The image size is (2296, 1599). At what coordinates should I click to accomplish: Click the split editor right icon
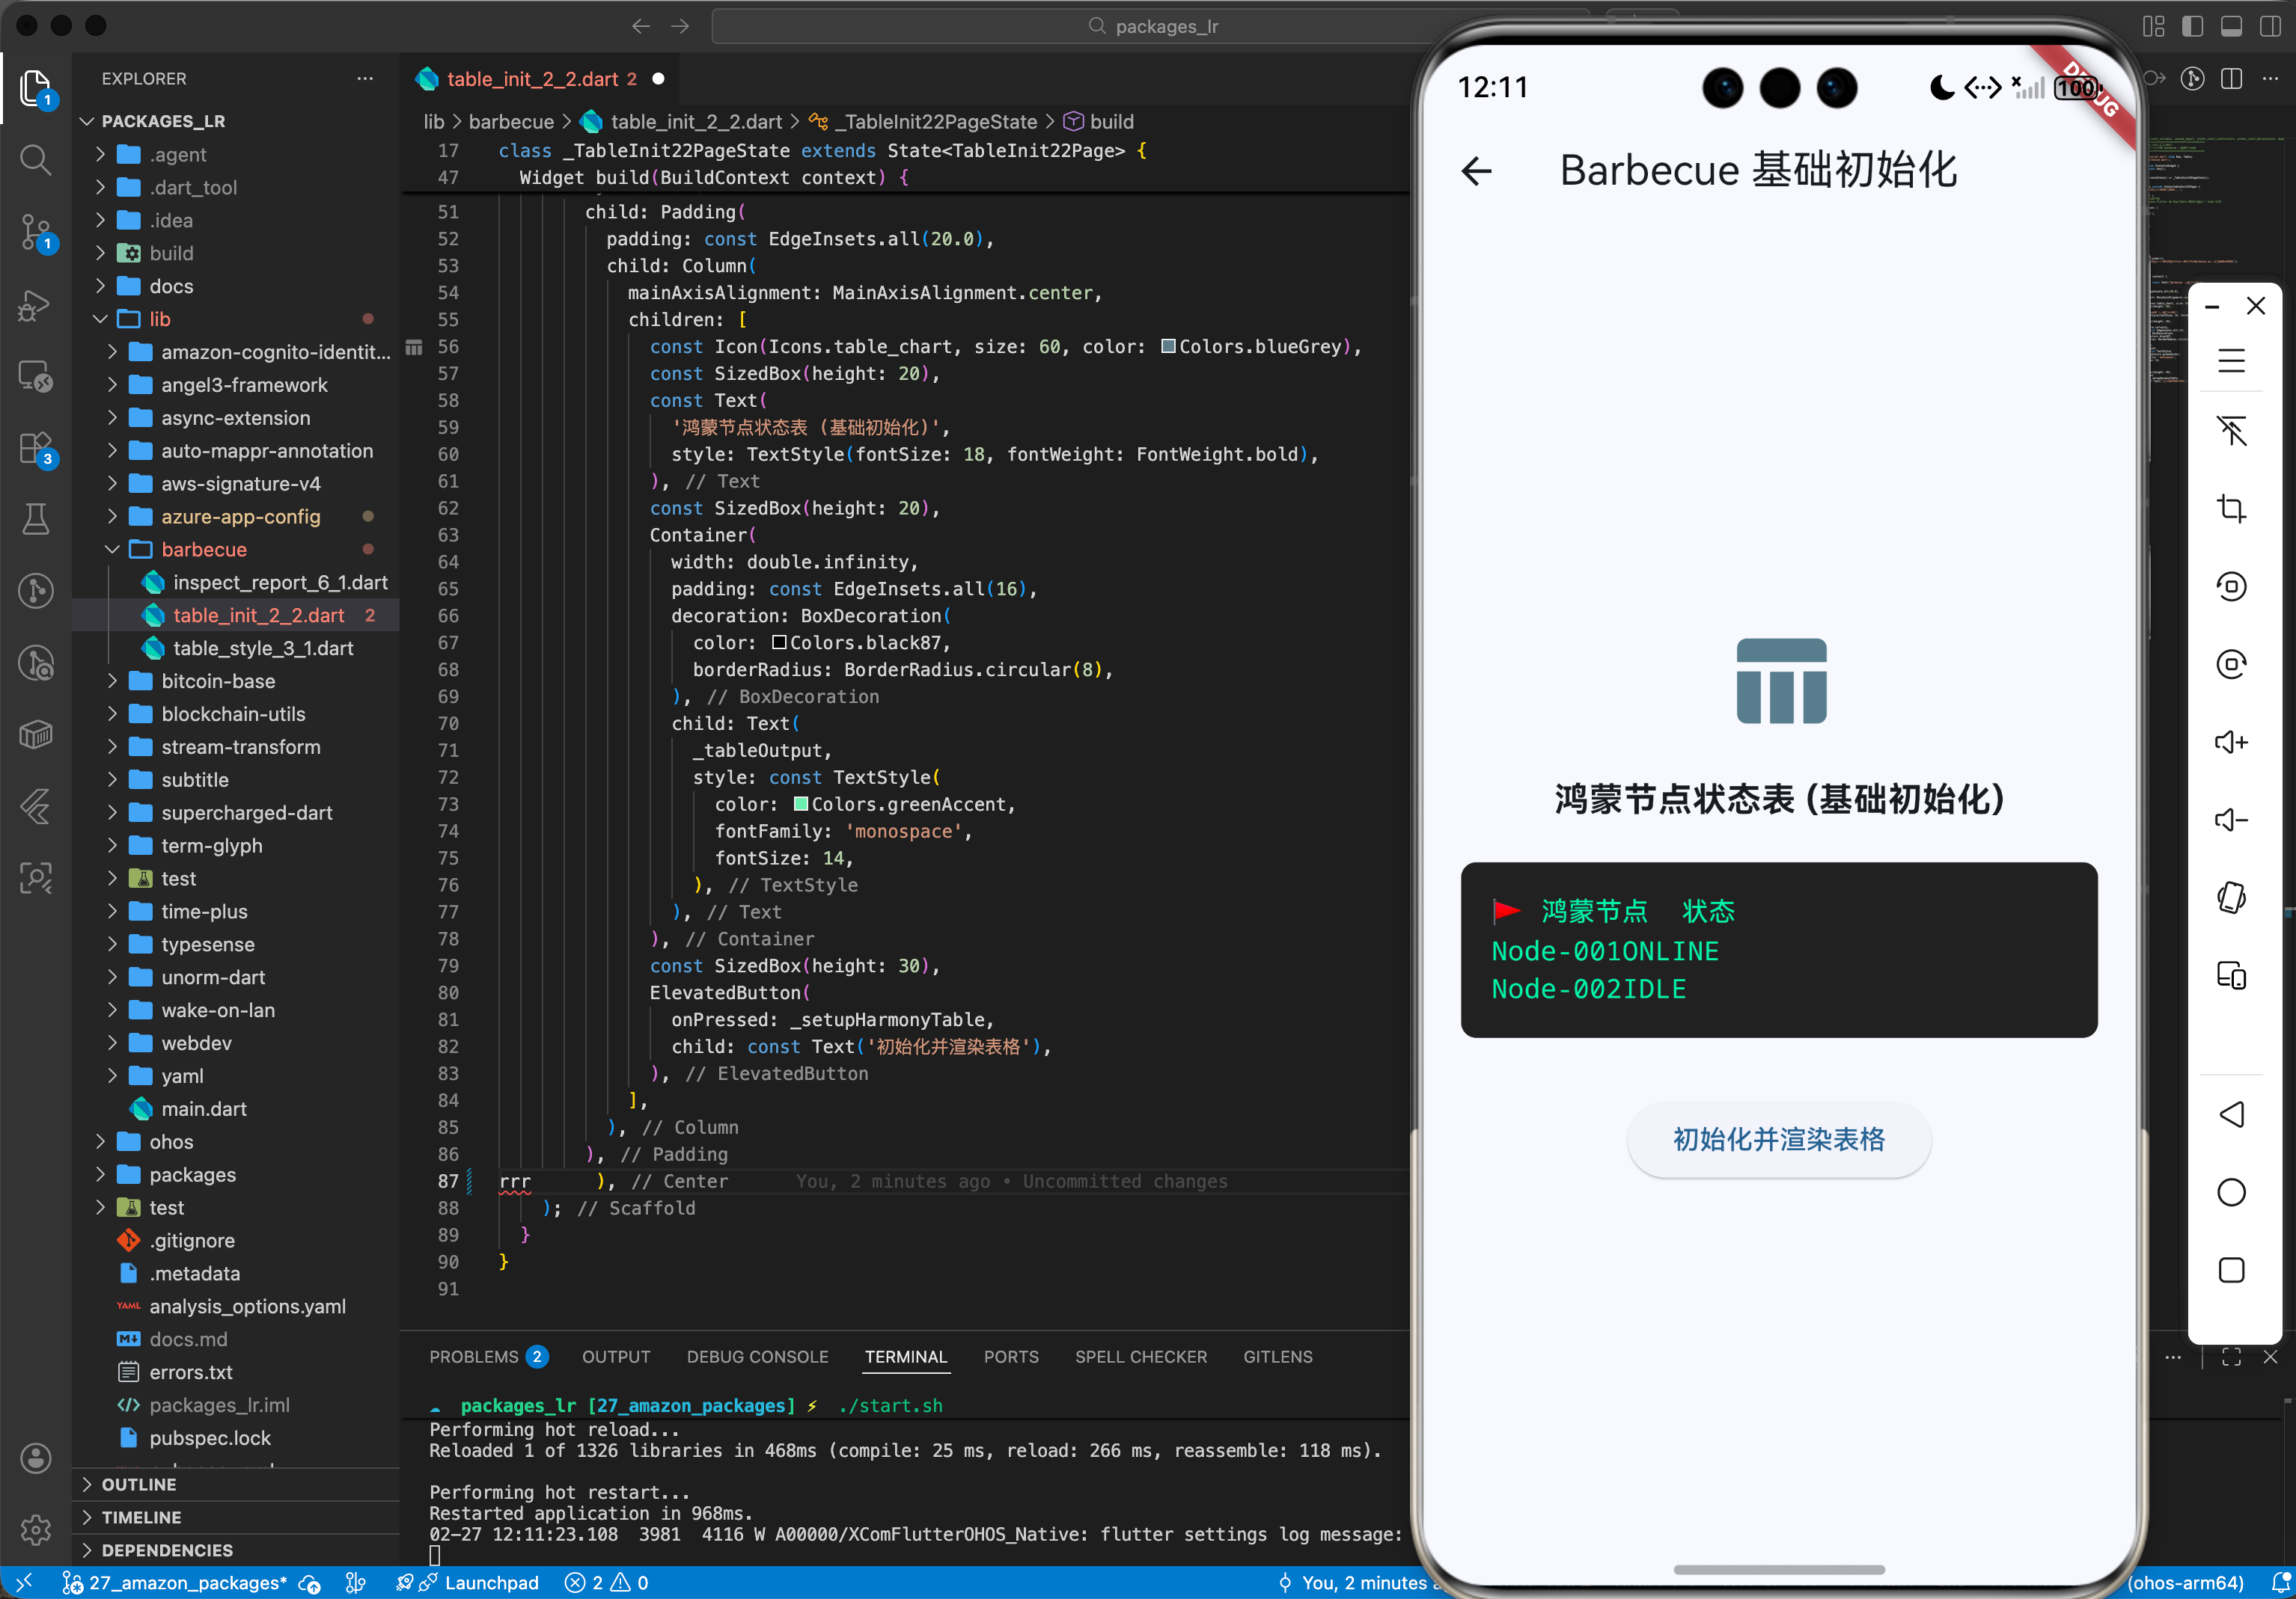pos(2232,78)
